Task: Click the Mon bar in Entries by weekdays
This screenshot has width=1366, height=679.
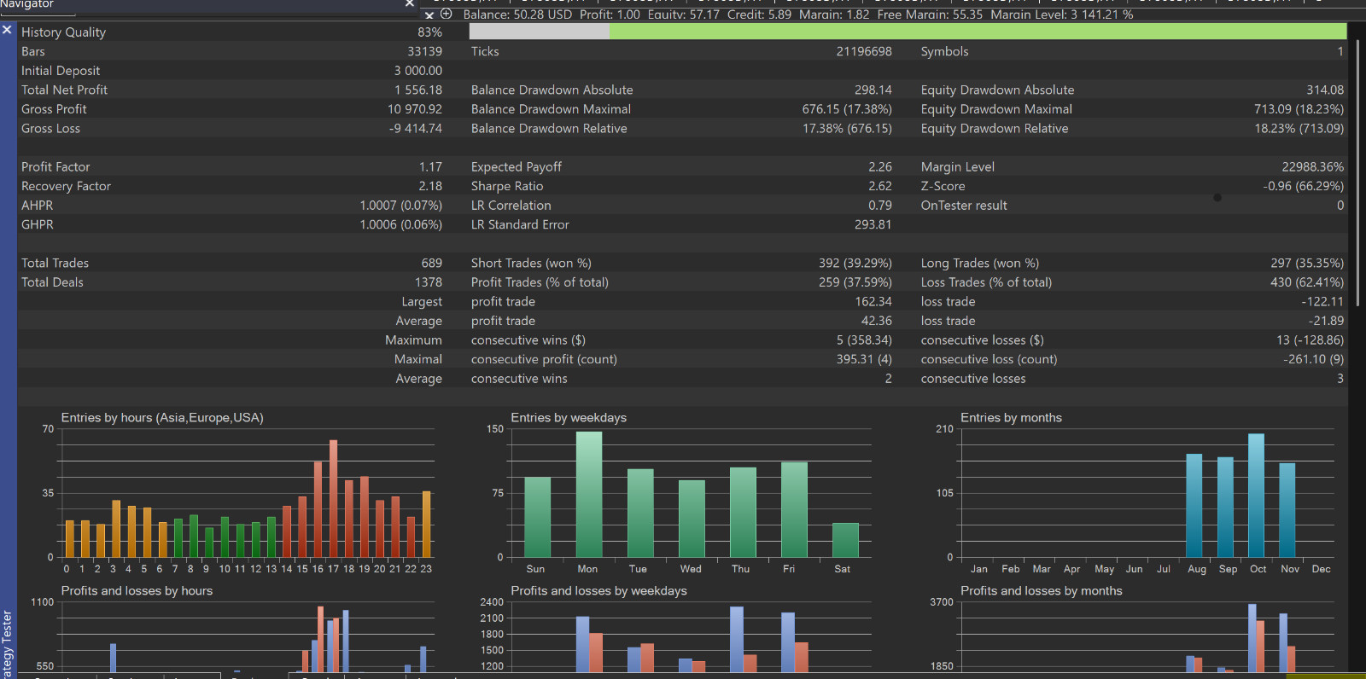Action: tap(589, 495)
